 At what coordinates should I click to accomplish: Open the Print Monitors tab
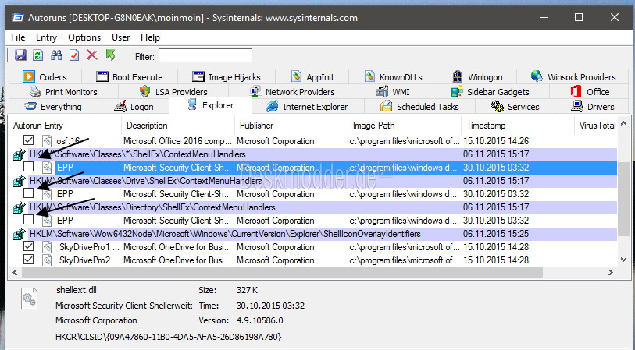(x=63, y=92)
